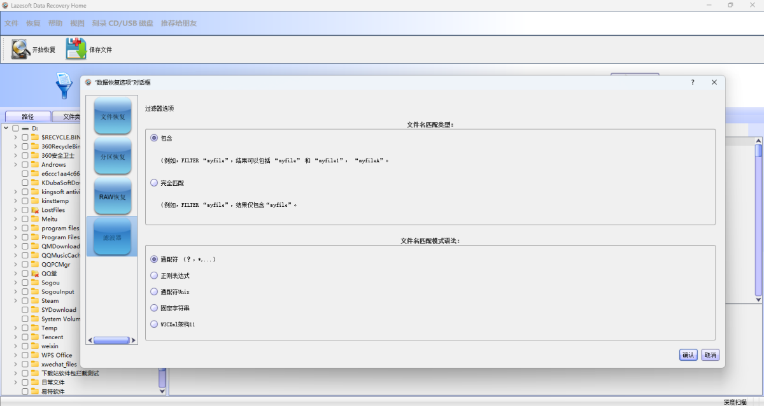Tick the checkbox next to the Steam folder
The height and width of the screenshot is (406, 764).
pyautogui.click(x=25, y=301)
